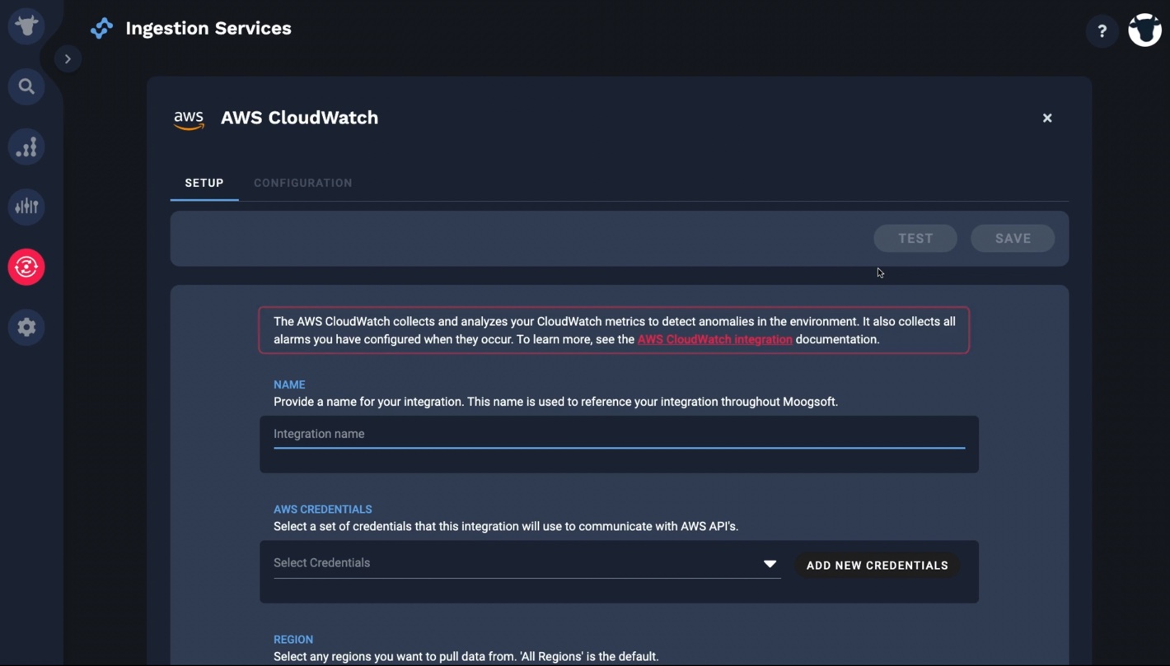The image size is (1170, 666).
Task: Open the settings gear icon
Action: (26, 327)
